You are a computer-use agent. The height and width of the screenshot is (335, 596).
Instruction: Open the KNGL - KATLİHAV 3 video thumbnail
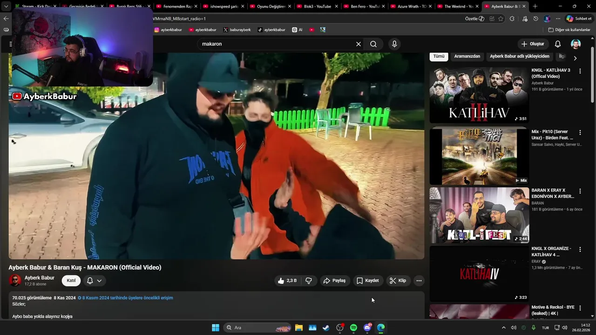(x=479, y=95)
